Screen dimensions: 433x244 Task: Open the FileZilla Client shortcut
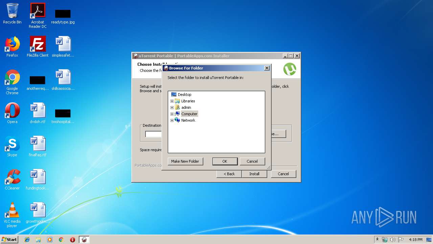click(x=38, y=47)
